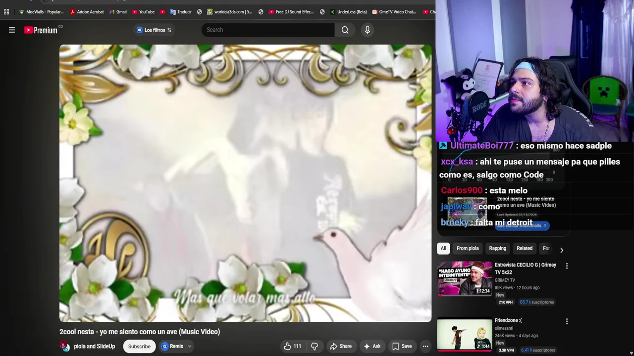Open the YouTube bookmark in bookmarks bar
The height and width of the screenshot is (356, 634).
coord(143,12)
